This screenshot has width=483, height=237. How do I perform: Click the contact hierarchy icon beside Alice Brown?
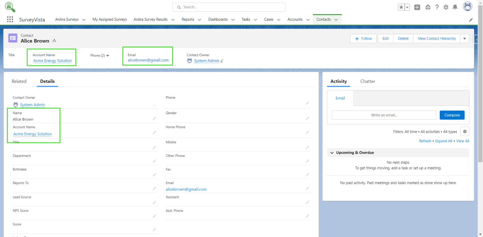pos(54,40)
